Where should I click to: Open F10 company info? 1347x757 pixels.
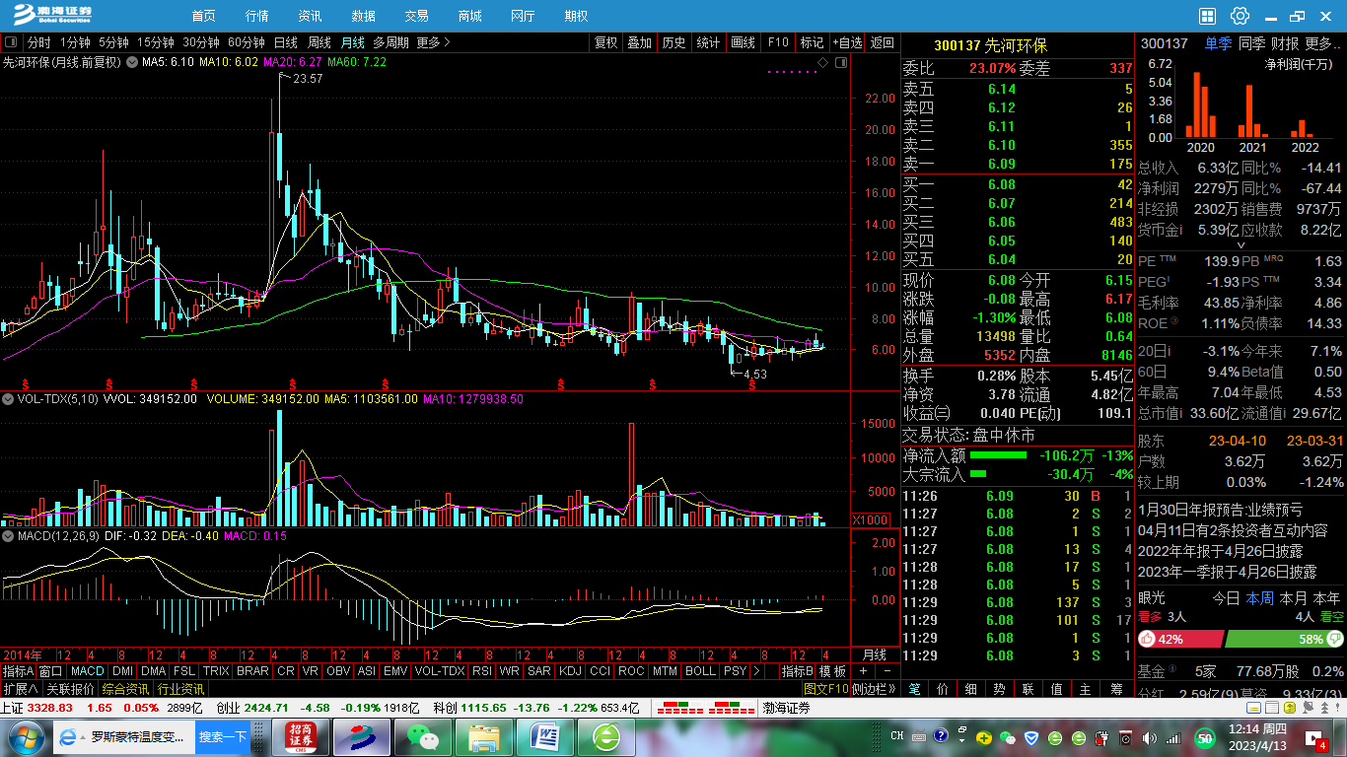click(x=778, y=42)
